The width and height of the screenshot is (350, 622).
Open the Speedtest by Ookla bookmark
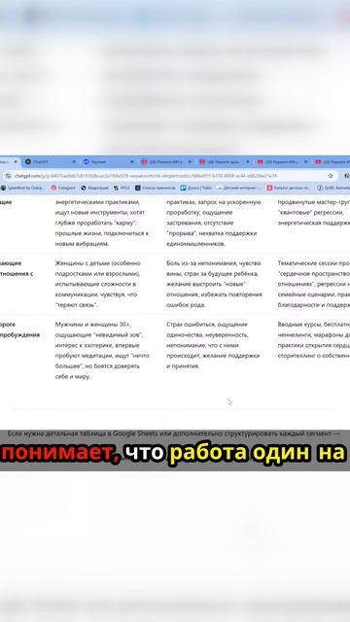coord(23,188)
